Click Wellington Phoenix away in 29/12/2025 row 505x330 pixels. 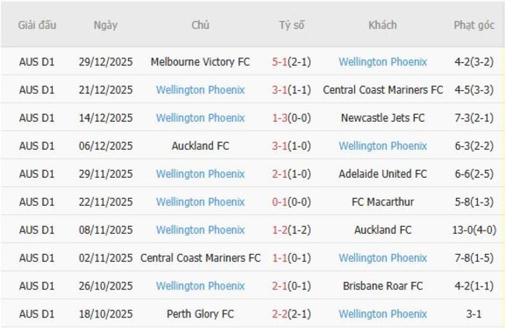click(382, 62)
